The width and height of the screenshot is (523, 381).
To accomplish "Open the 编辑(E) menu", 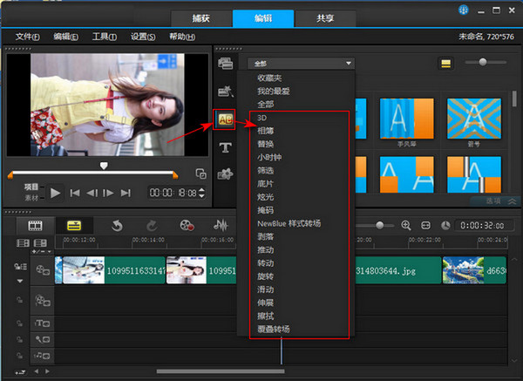I will 65,37.
